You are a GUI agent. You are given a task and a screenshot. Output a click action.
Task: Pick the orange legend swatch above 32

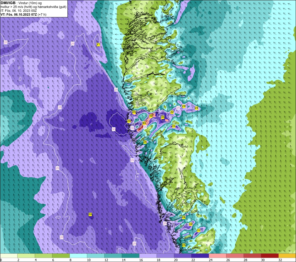(x=287, y=256)
